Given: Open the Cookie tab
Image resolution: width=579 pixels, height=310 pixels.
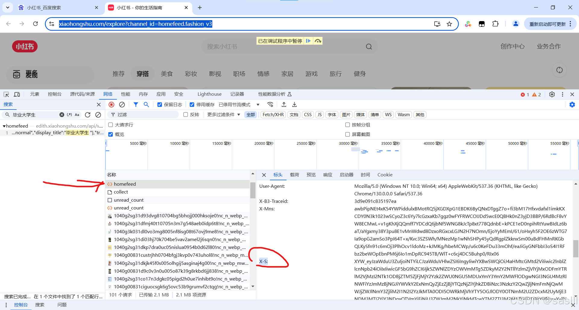Looking at the screenshot, I should pyautogui.click(x=385, y=175).
